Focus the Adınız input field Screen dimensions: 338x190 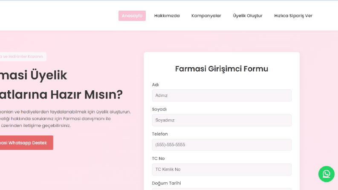tap(222, 95)
